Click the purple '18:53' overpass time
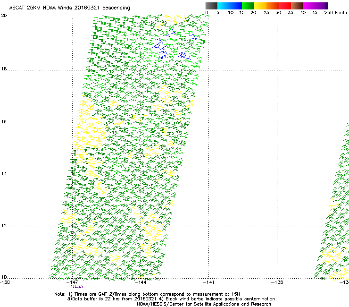The width and height of the screenshot is (349, 307). click(x=76, y=287)
